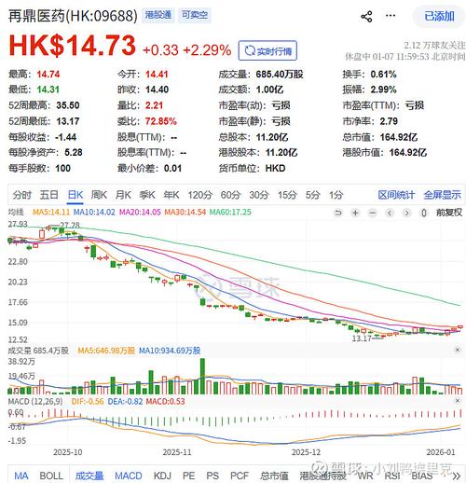The width and height of the screenshot is (466, 483).
Task: Click the candlestick icon beside 前复权
Action: coord(424,213)
